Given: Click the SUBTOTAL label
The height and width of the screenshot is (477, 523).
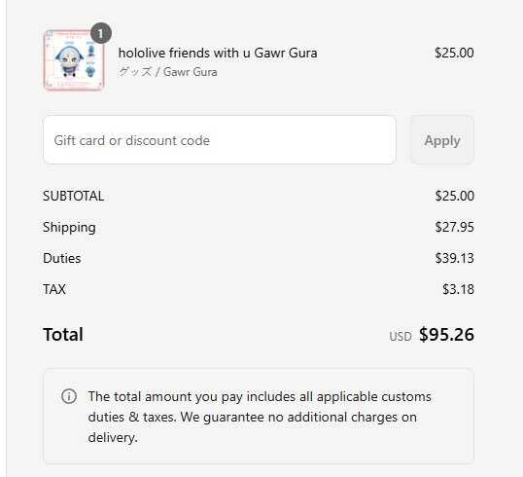Looking at the screenshot, I should point(73,196).
